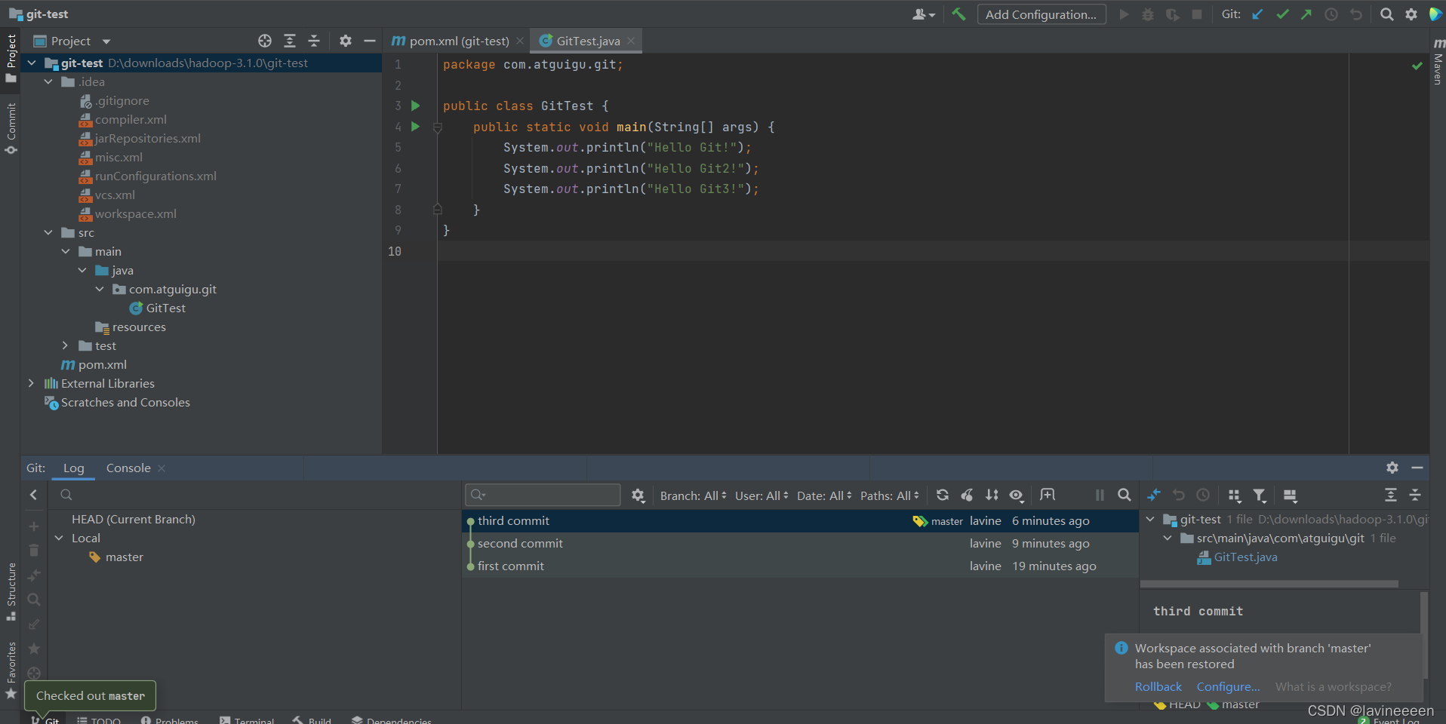This screenshot has width=1446, height=724.
Task: Open the Paths: All filter
Action: (x=890, y=495)
